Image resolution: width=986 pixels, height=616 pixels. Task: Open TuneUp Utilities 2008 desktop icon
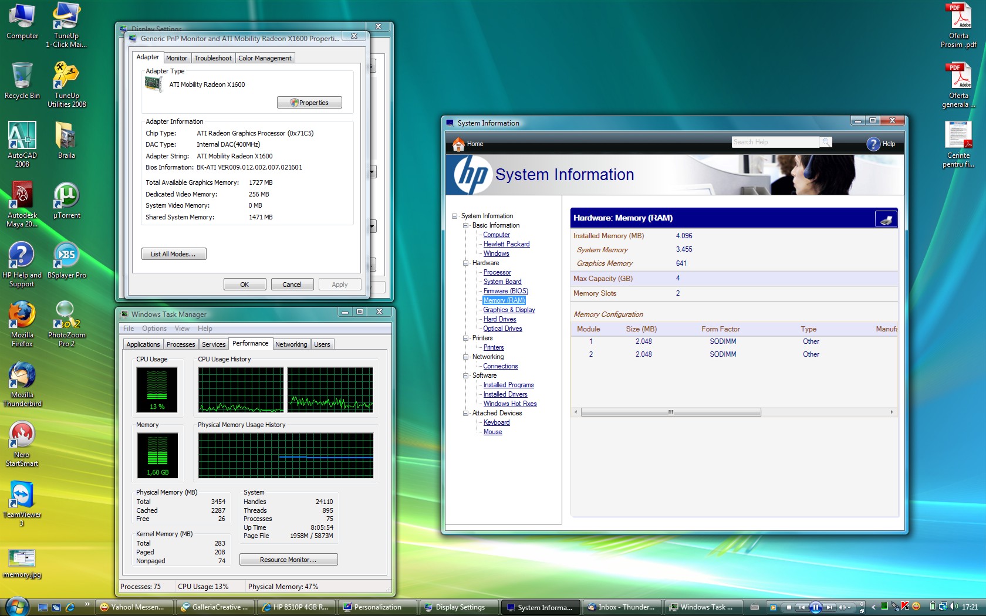click(x=67, y=84)
